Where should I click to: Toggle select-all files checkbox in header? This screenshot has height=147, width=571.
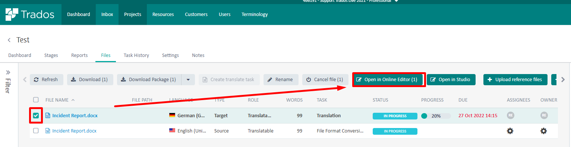(x=36, y=100)
